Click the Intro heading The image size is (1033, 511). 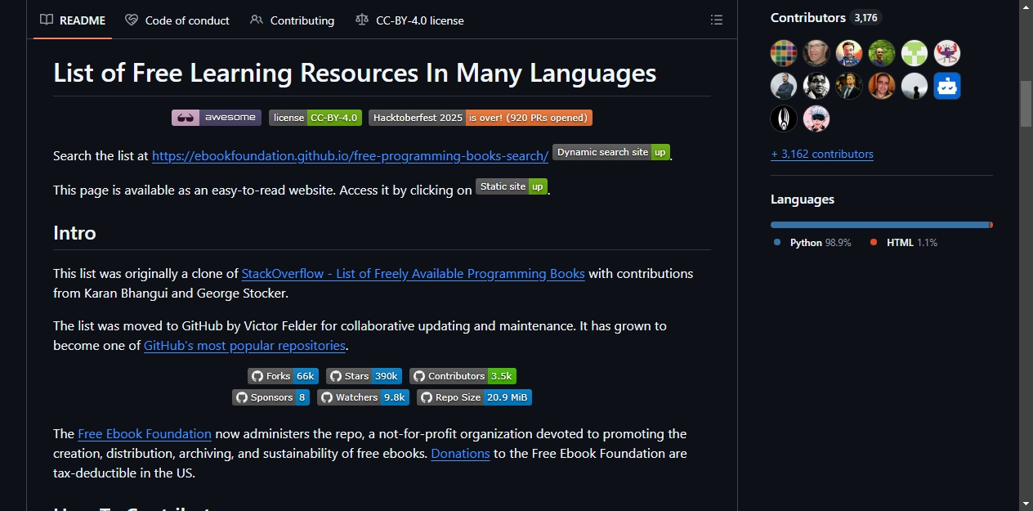[x=74, y=233]
